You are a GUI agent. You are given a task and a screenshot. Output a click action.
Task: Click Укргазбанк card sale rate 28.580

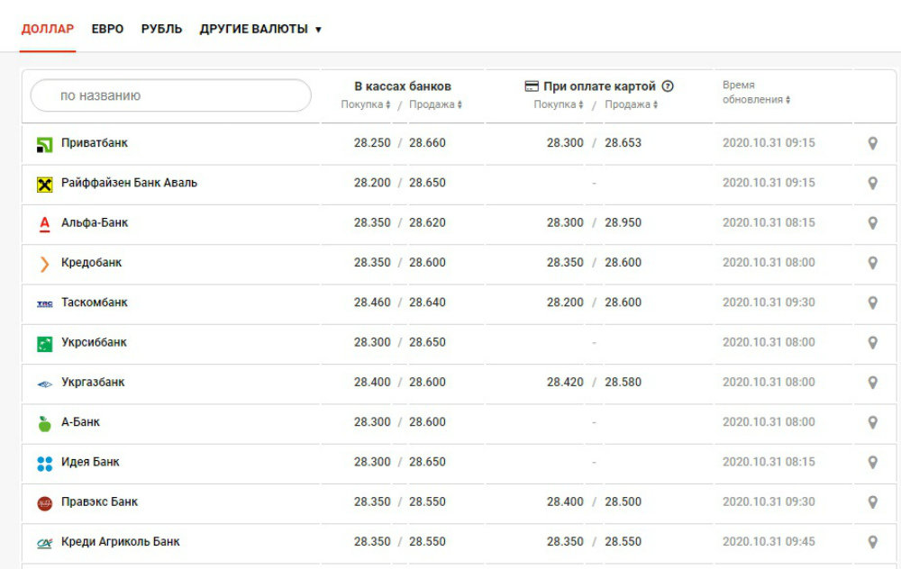tap(623, 383)
